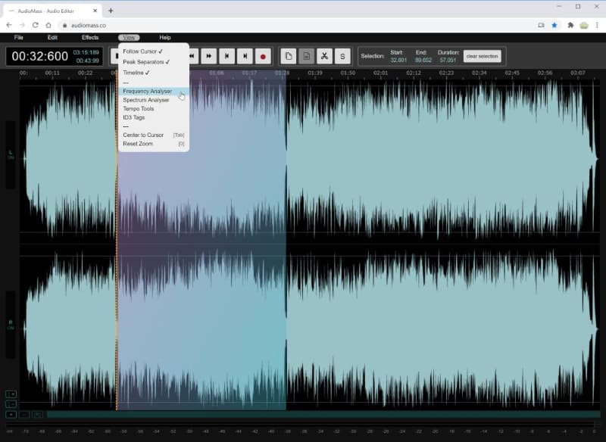
Task: Close the AudioMass browser tab
Action: click(x=95, y=11)
